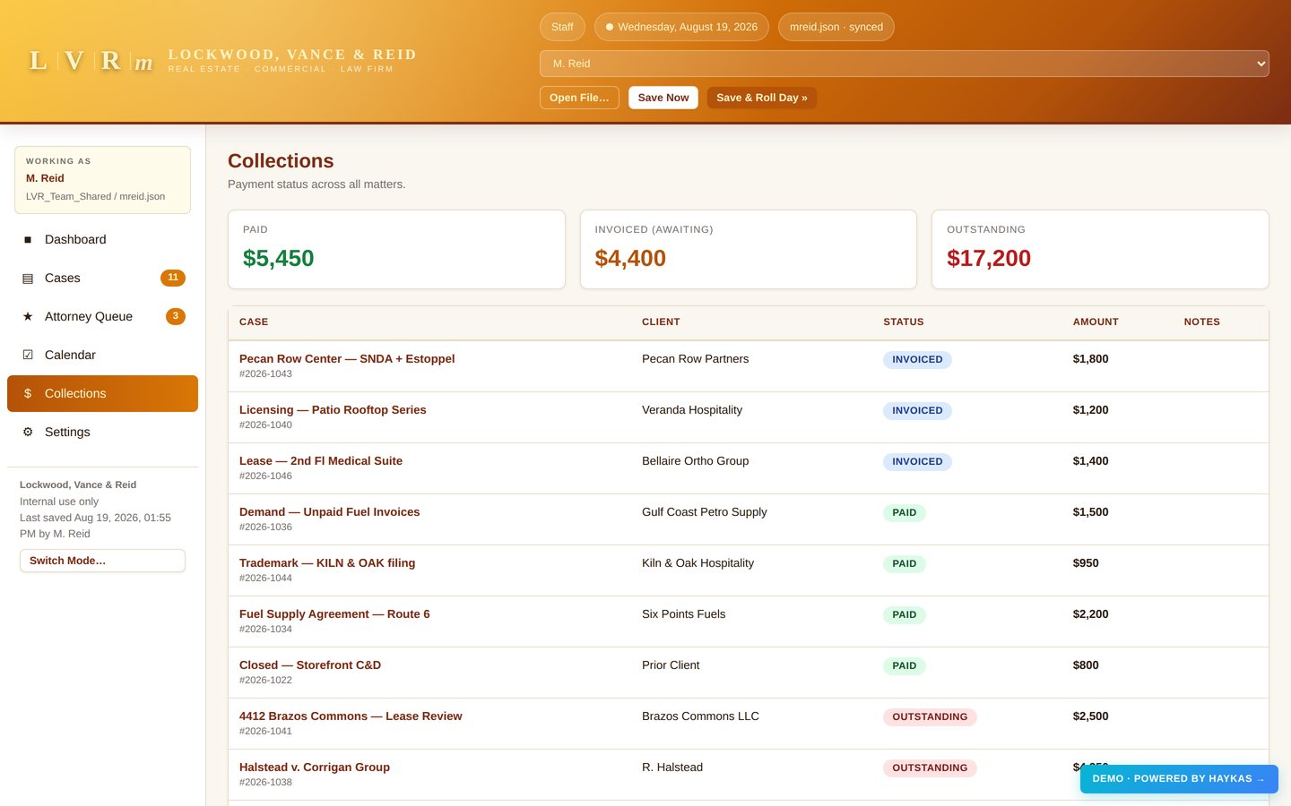Click the Paid total card $5,450
Image resolution: width=1291 pixels, height=806 pixels.
(x=396, y=249)
